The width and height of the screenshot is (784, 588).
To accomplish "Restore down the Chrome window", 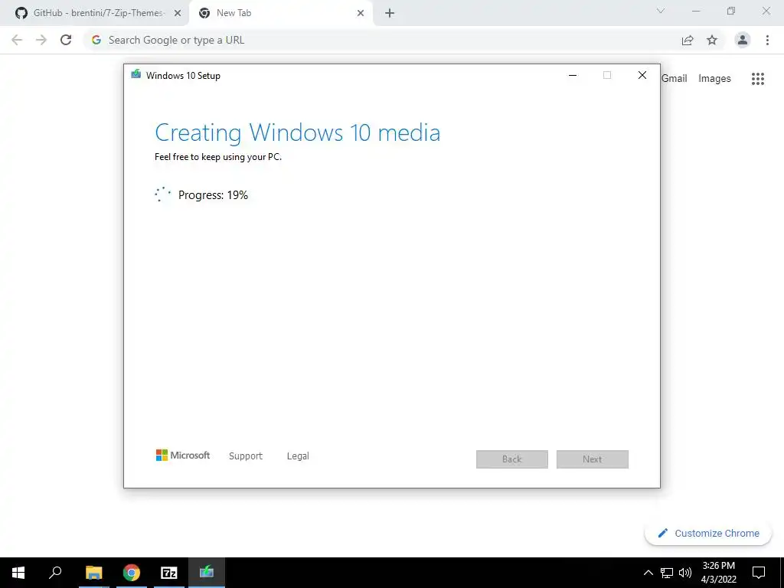I will coord(731,11).
